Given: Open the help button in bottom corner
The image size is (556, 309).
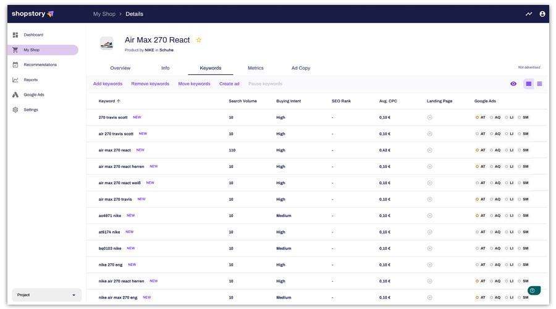Looking at the screenshot, I should pos(534,290).
